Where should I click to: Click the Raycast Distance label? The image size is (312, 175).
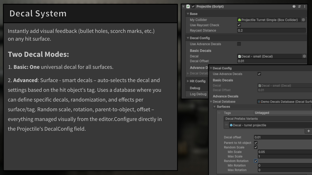coord(203,30)
